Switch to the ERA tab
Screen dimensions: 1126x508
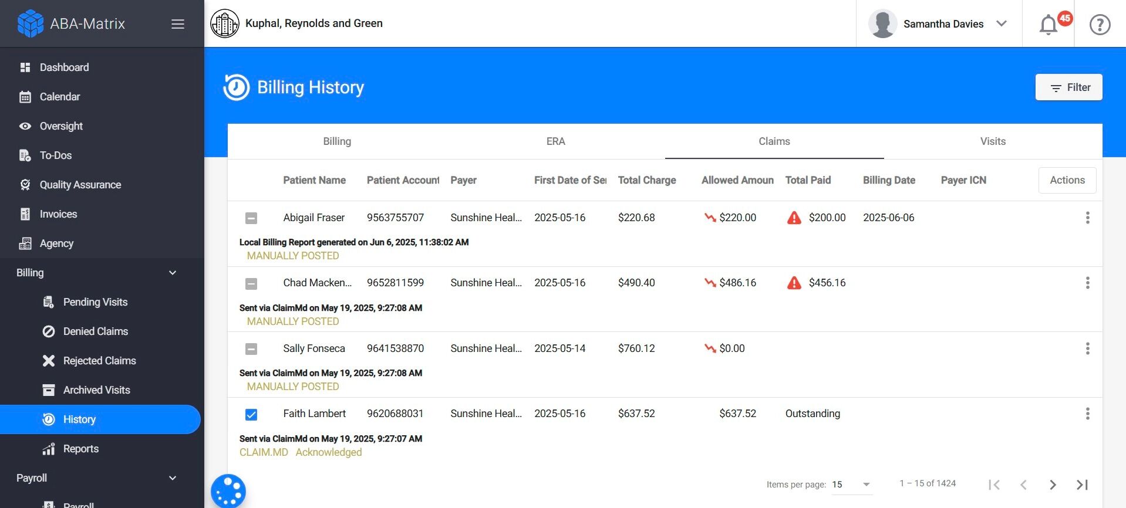(x=555, y=141)
